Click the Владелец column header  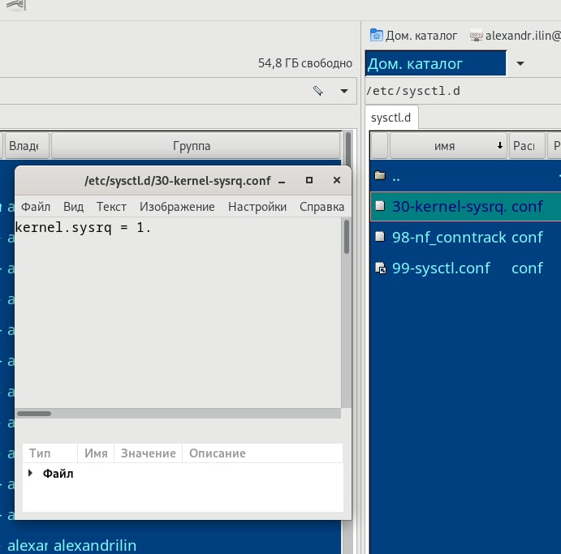[27, 146]
